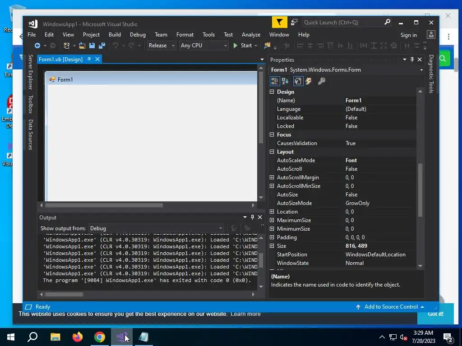Image resolution: width=462 pixels, height=346 pixels.
Task: Open the Tools menu
Action: [208, 35]
